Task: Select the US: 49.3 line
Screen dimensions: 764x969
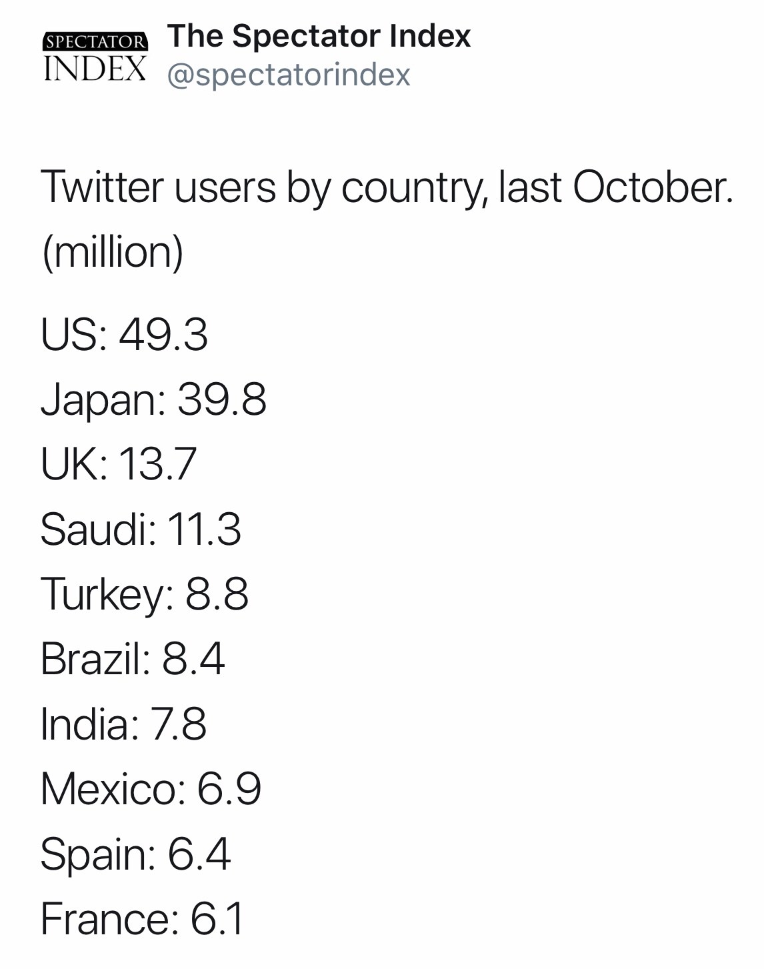Action: click(x=124, y=334)
